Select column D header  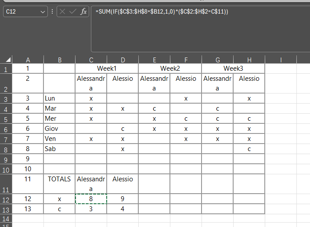[x=123, y=60]
